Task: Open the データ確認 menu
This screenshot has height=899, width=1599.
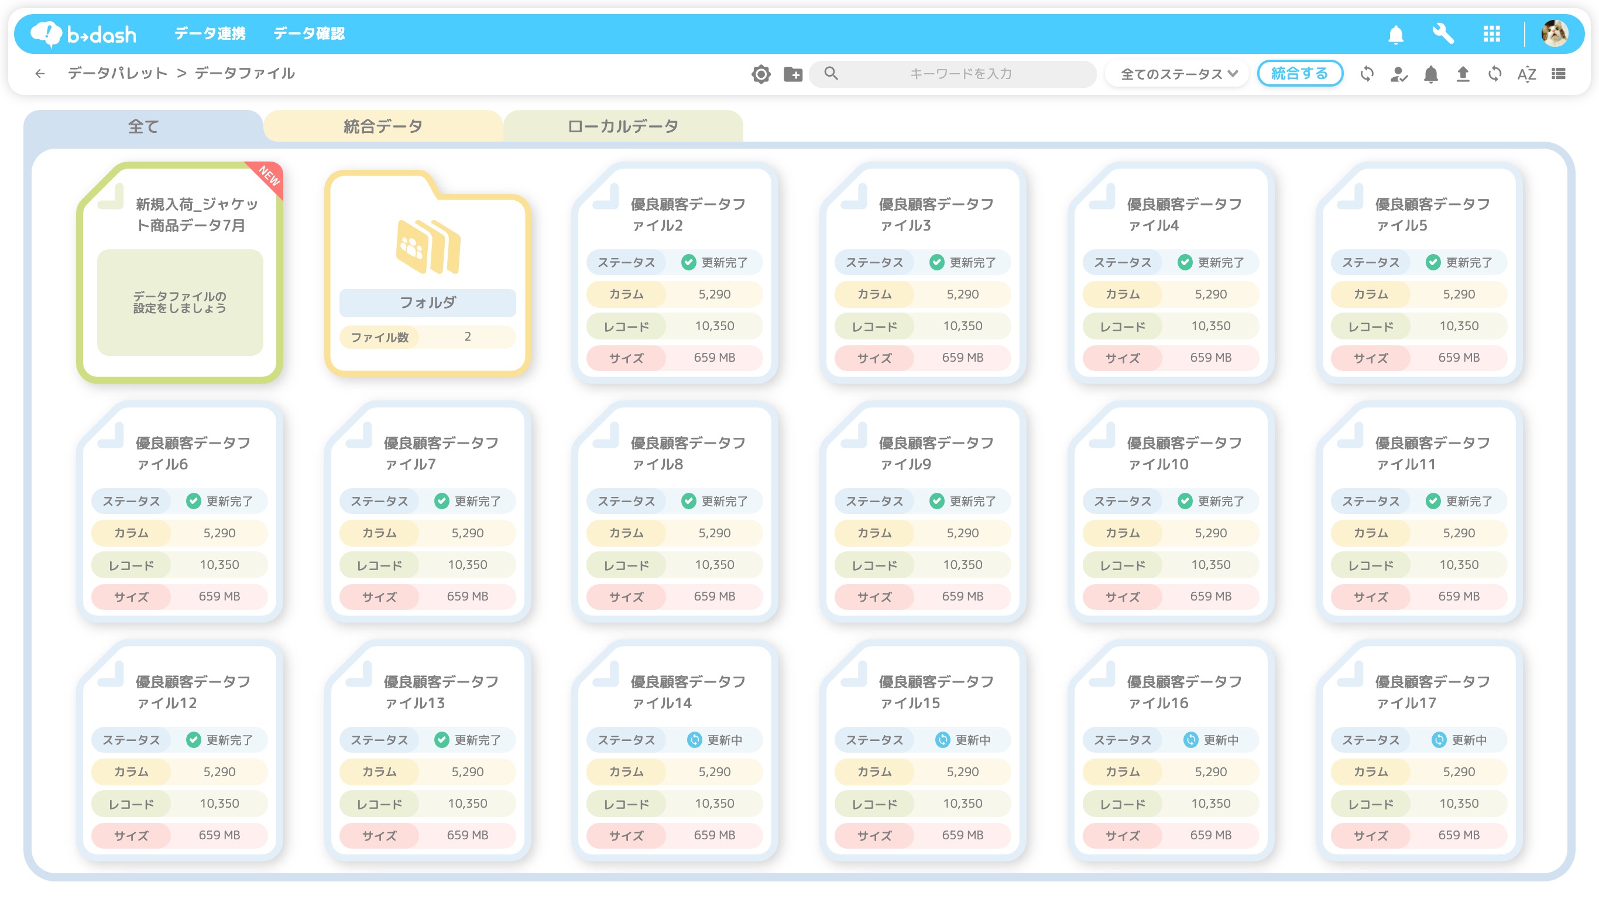Action: tap(309, 33)
